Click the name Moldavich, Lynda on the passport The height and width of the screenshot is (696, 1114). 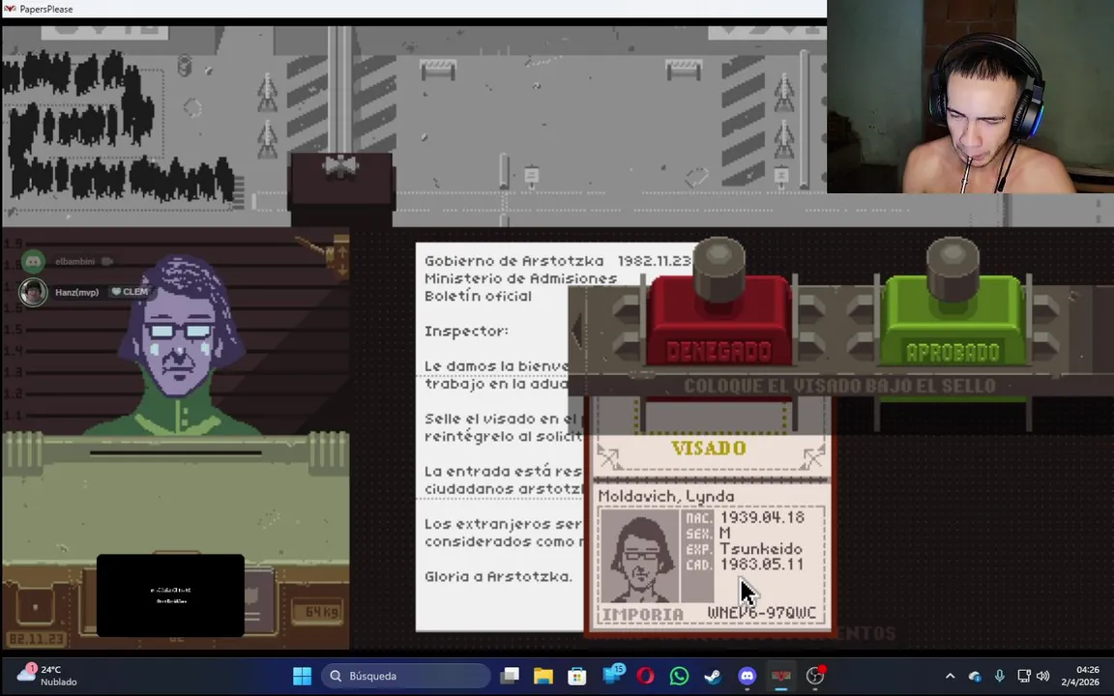(665, 496)
